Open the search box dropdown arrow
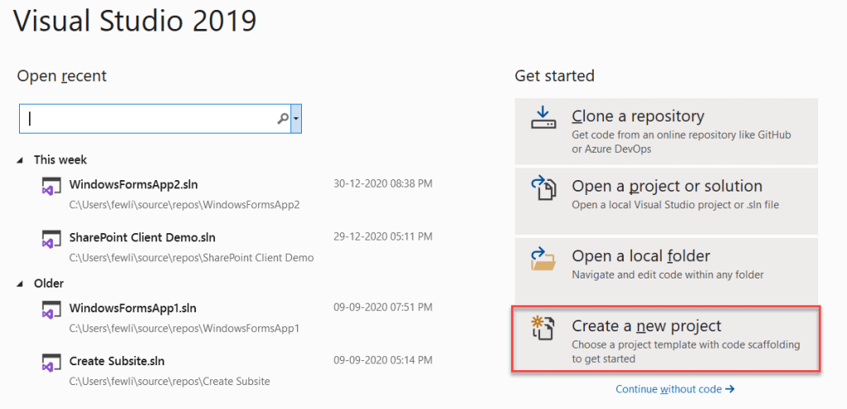847x409 pixels. tap(296, 119)
